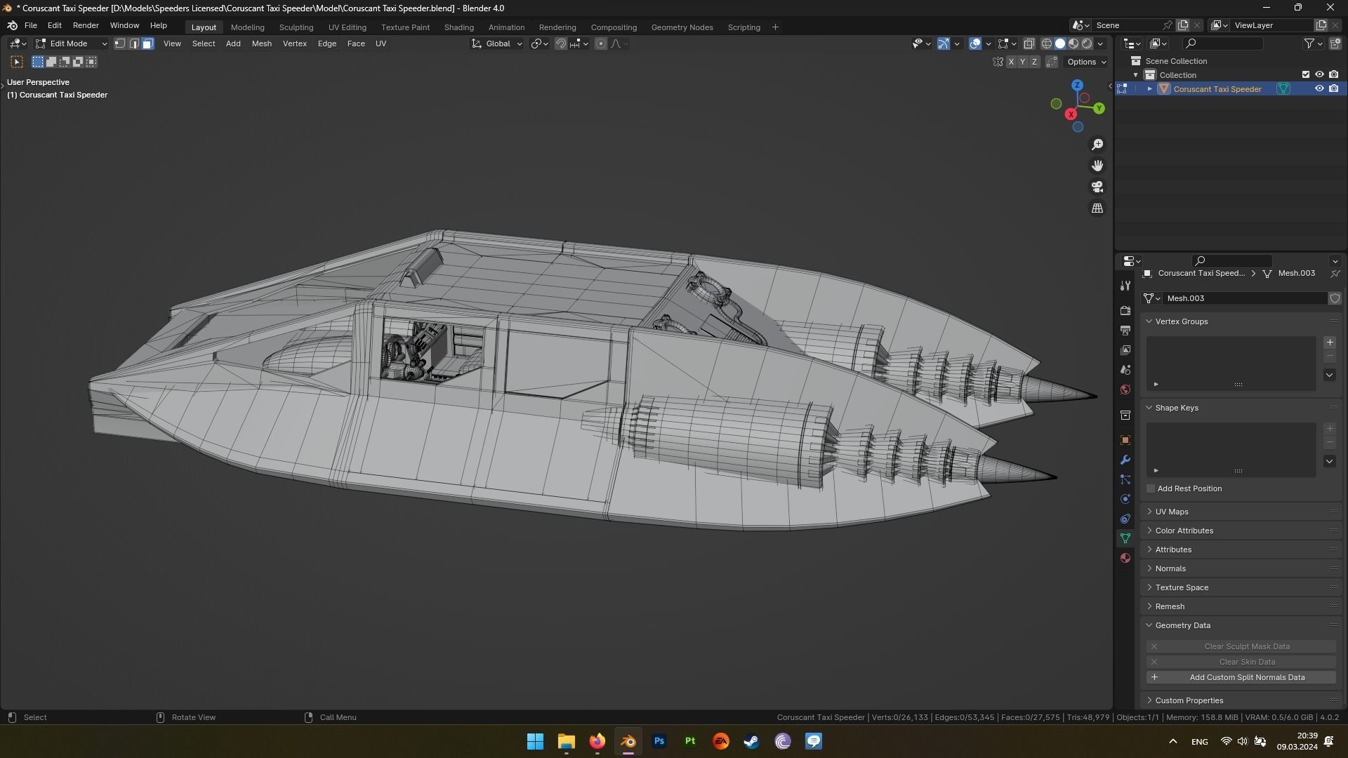Open the Object properties tab
1348x758 pixels.
click(x=1125, y=440)
